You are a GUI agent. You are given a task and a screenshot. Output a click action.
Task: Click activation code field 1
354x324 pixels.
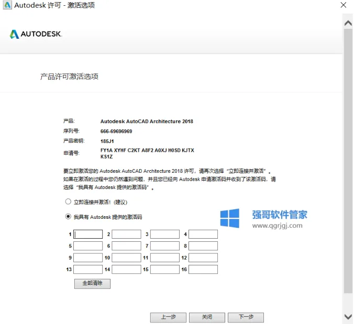(88, 234)
